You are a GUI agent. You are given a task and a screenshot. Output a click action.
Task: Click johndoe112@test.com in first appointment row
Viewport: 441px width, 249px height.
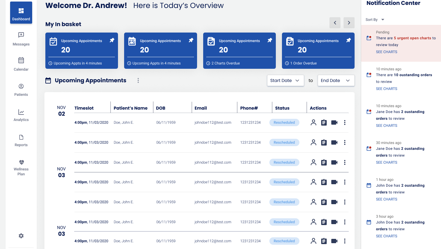pos(213,123)
